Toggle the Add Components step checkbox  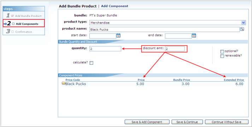[13, 24]
